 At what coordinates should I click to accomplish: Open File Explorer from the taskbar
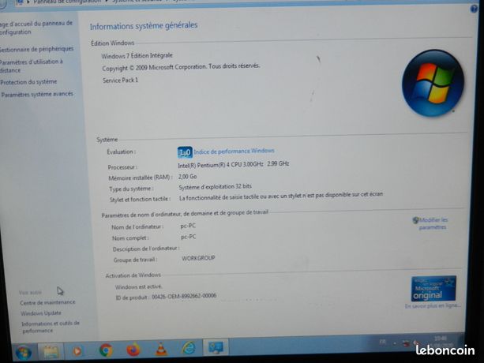[x=51, y=352]
